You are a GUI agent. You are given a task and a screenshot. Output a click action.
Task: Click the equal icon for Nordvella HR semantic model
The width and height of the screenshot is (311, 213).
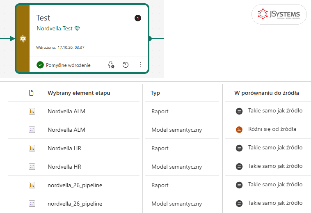click(x=239, y=166)
